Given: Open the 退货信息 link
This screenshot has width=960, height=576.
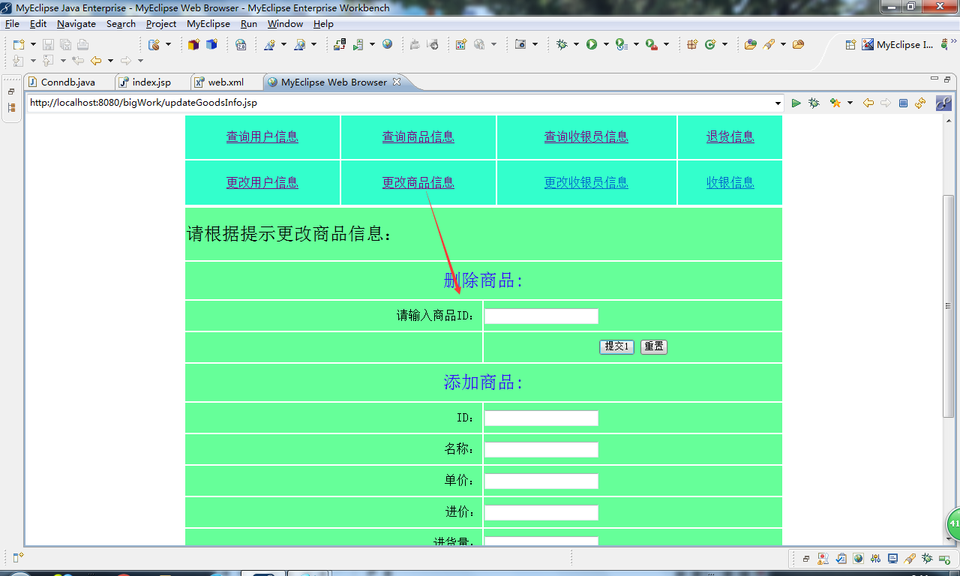Looking at the screenshot, I should click(730, 136).
